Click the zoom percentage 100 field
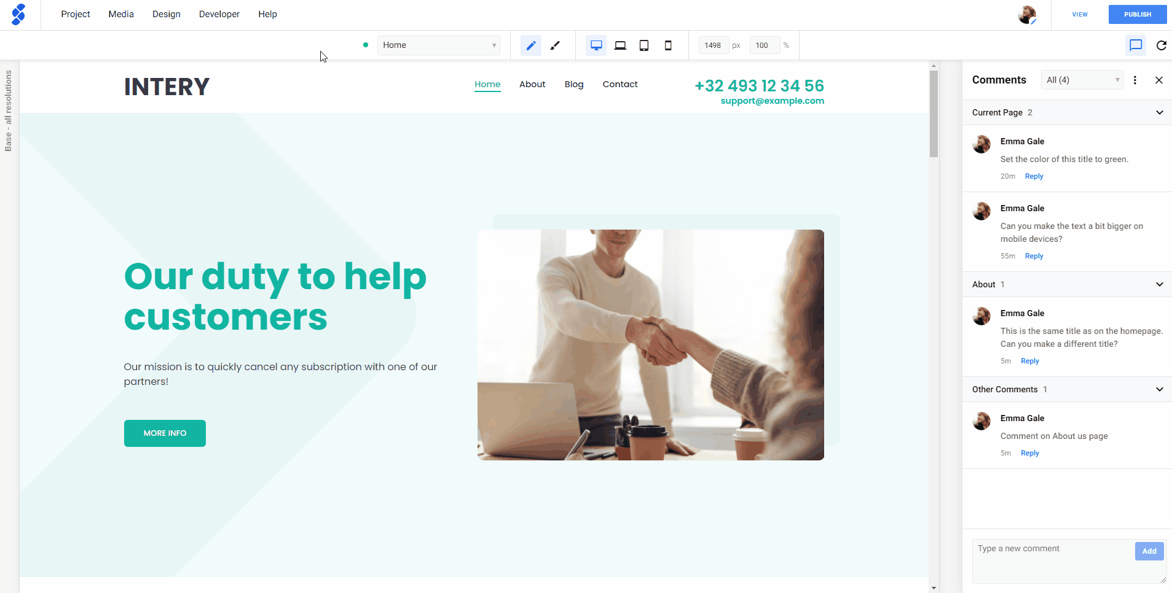Viewport: 1172px width, 593px height. (765, 45)
